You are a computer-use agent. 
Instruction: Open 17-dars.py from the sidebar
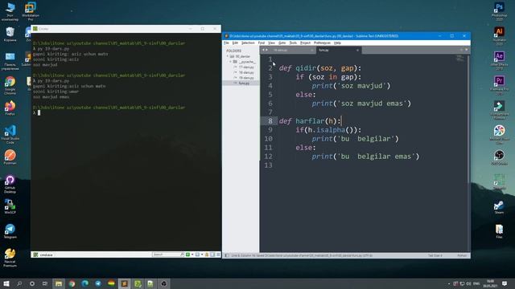(x=246, y=67)
